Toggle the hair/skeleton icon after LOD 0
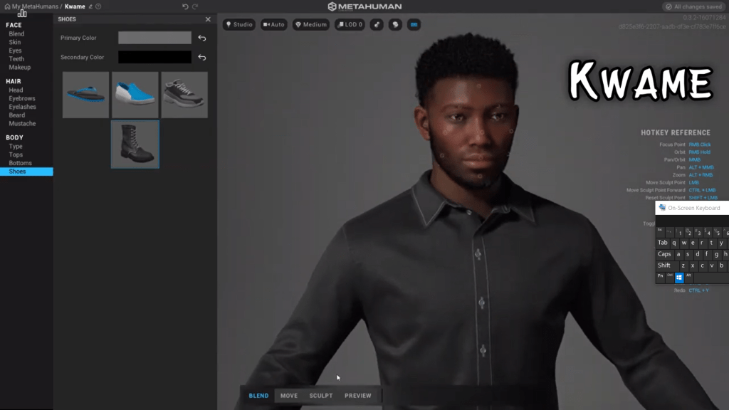 (x=377, y=24)
